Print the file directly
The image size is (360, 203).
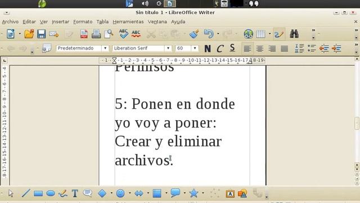(96, 34)
